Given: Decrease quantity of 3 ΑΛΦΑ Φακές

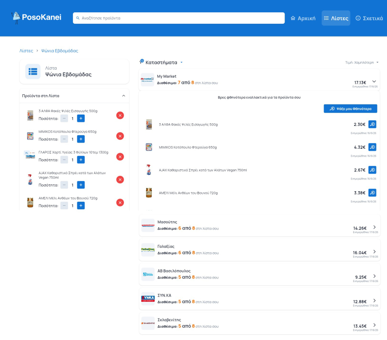Looking at the screenshot, I should coord(64,118).
